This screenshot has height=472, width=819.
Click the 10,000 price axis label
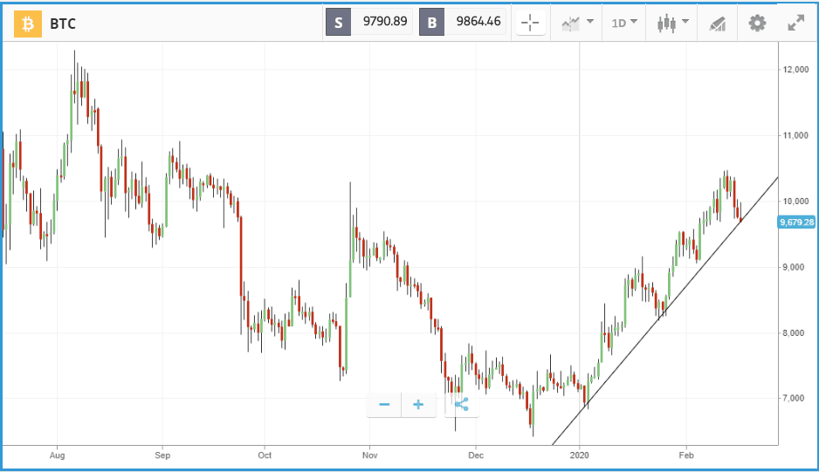[796, 201]
